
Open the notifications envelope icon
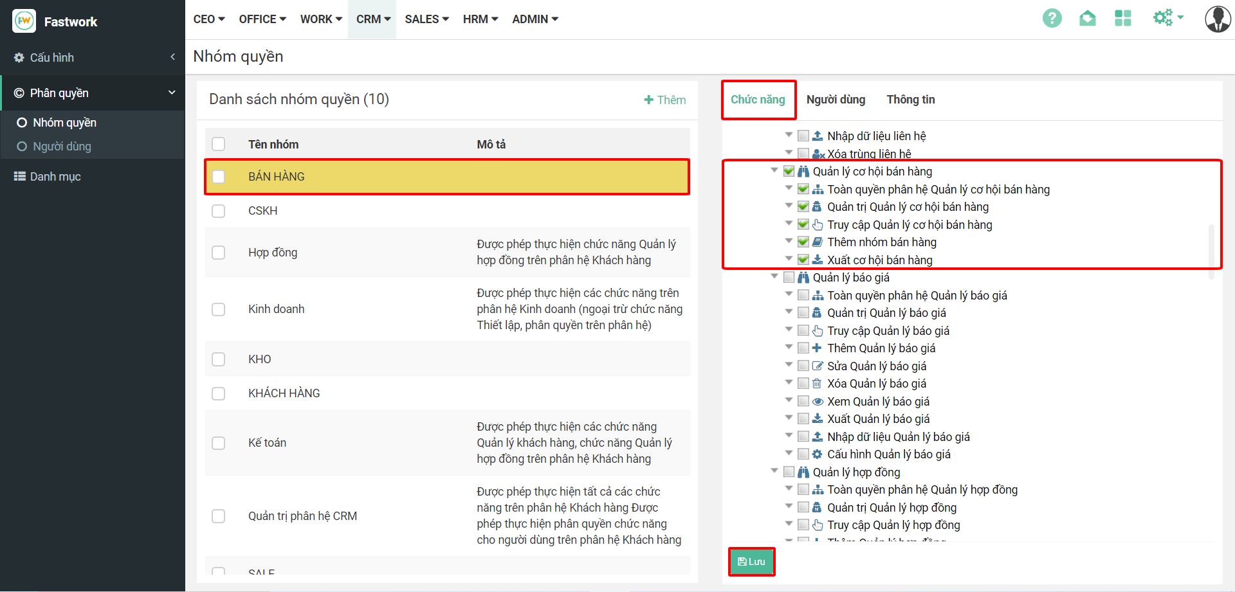coord(1087,19)
